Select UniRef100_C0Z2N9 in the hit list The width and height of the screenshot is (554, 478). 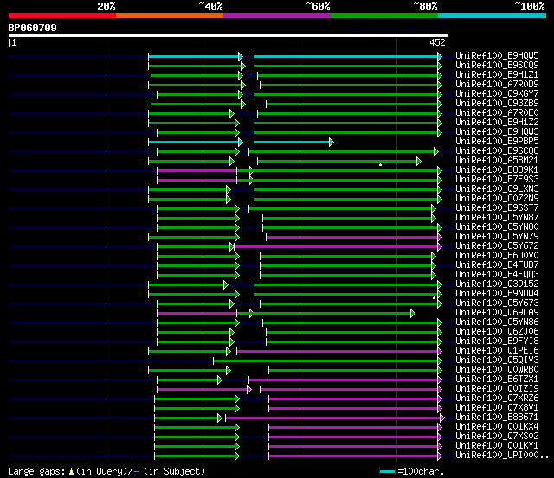coord(497,198)
